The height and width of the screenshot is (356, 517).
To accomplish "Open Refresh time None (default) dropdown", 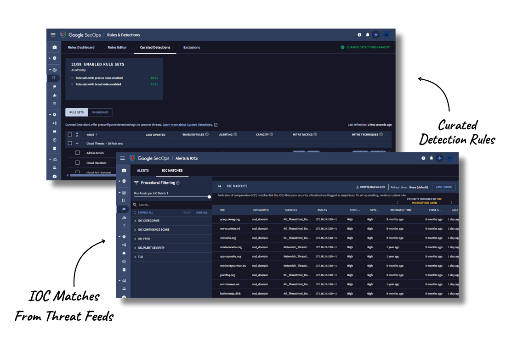I will click(418, 187).
